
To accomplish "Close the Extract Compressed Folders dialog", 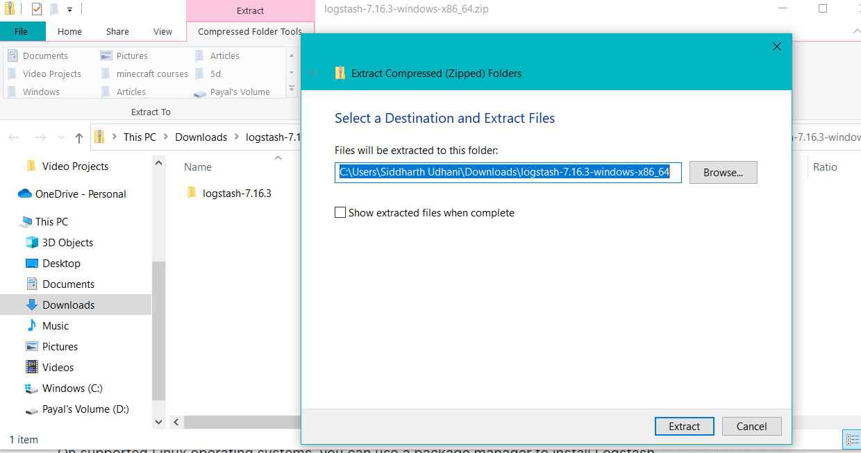I will (777, 46).
